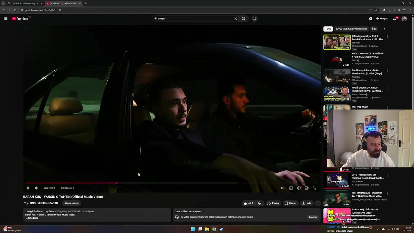Open the '2010 Throwback DJ Set' thumbnail

click(x=337, y=181)
